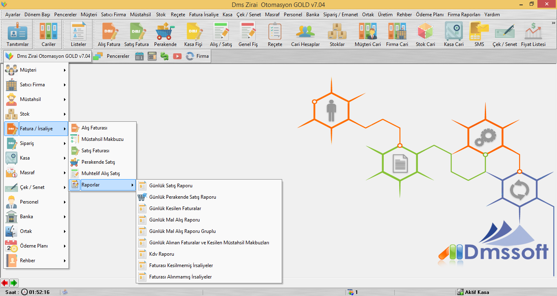
Task: Click the Pencereler button
Action: 112,56
